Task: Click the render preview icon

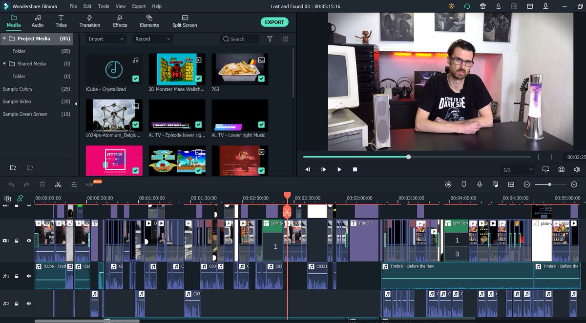Action: pos(448,184)
